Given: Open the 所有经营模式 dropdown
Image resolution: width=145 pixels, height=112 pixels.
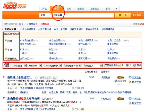Looking at the screenshot, I should [x=53, y=66].
